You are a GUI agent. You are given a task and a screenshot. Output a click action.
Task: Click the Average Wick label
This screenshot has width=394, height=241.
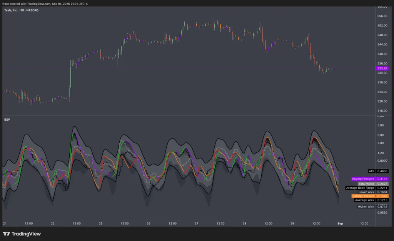pos(364,200)
